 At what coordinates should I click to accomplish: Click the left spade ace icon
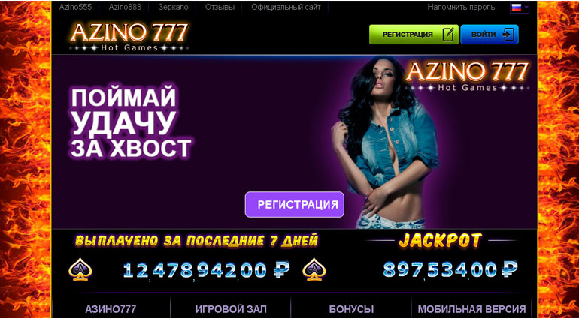(80, 269)
